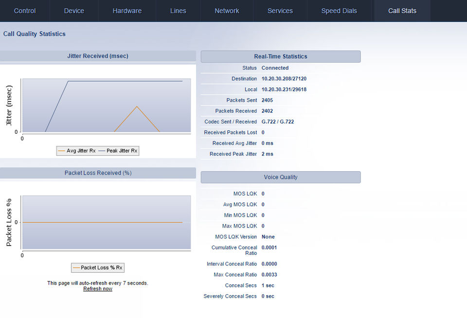
Task: Click Peak Jitter Rx legend entry
Action: (118, 151)
